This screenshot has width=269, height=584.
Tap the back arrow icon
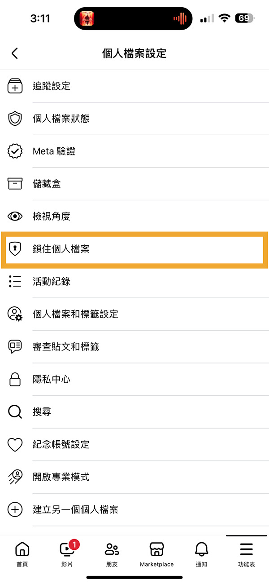[15, 53]
